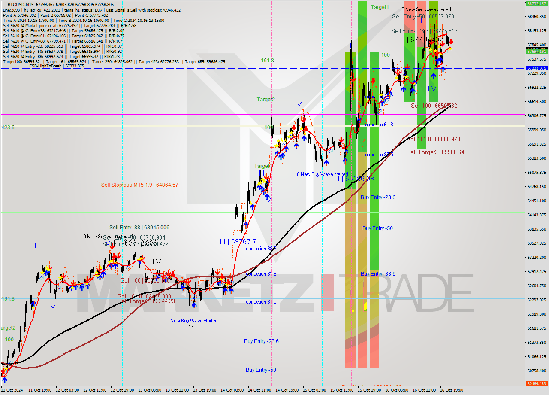Click the 61989.300 price axis label
This screenshot has height=395, width=549.
[x=537, y=314]
